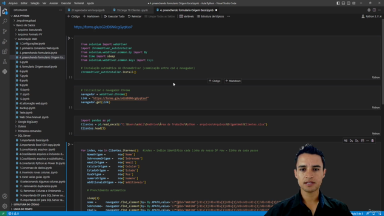Switch to Carga TB Clientes.ipynb tab
This screenshot has width=384, height=216.
point(132,10)
